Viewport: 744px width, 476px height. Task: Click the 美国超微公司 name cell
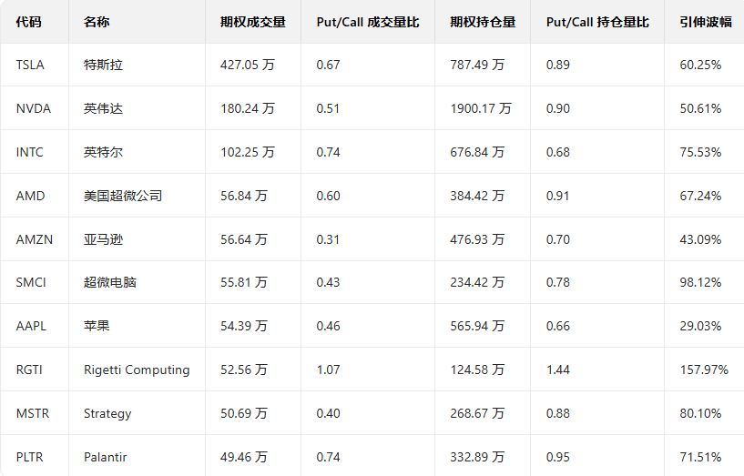123,196
